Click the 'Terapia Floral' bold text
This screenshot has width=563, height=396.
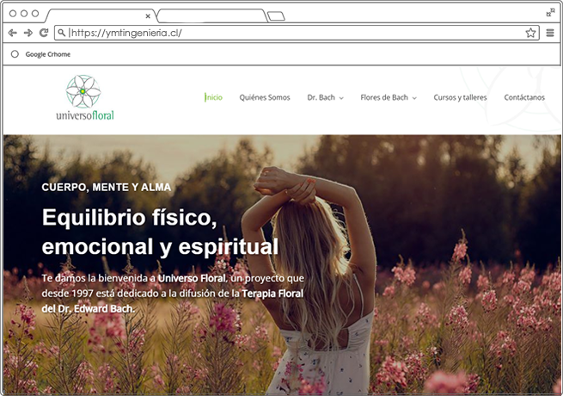click(x=272, y=294)
